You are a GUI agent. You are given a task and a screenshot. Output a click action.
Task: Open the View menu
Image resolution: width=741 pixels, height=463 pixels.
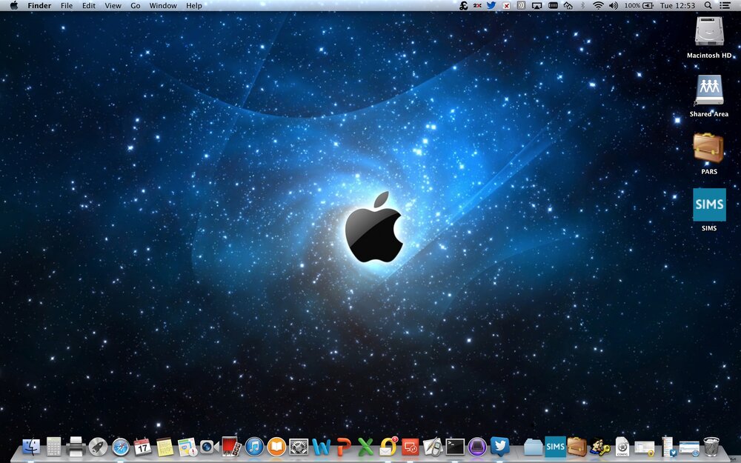coord(113,6)
